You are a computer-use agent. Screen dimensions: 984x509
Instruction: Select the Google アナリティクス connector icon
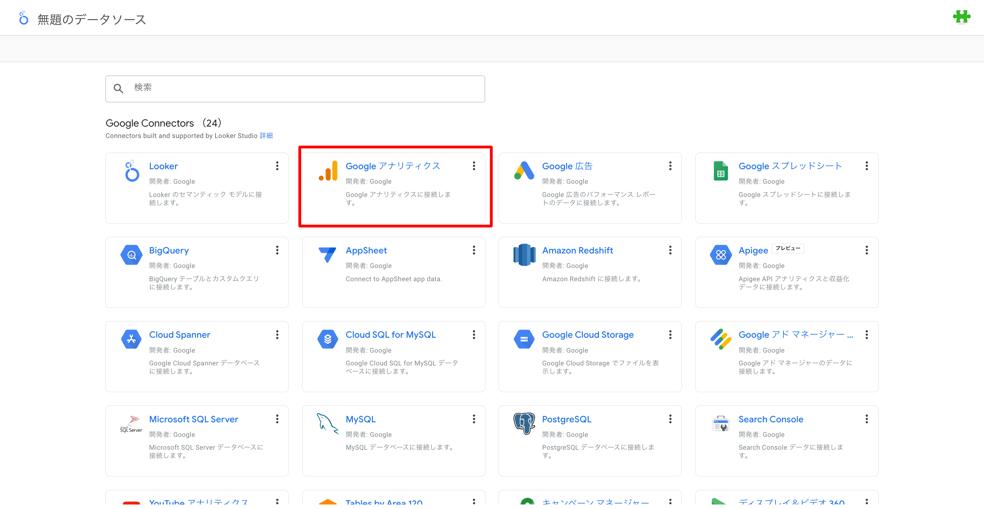(x=328, y=171)
